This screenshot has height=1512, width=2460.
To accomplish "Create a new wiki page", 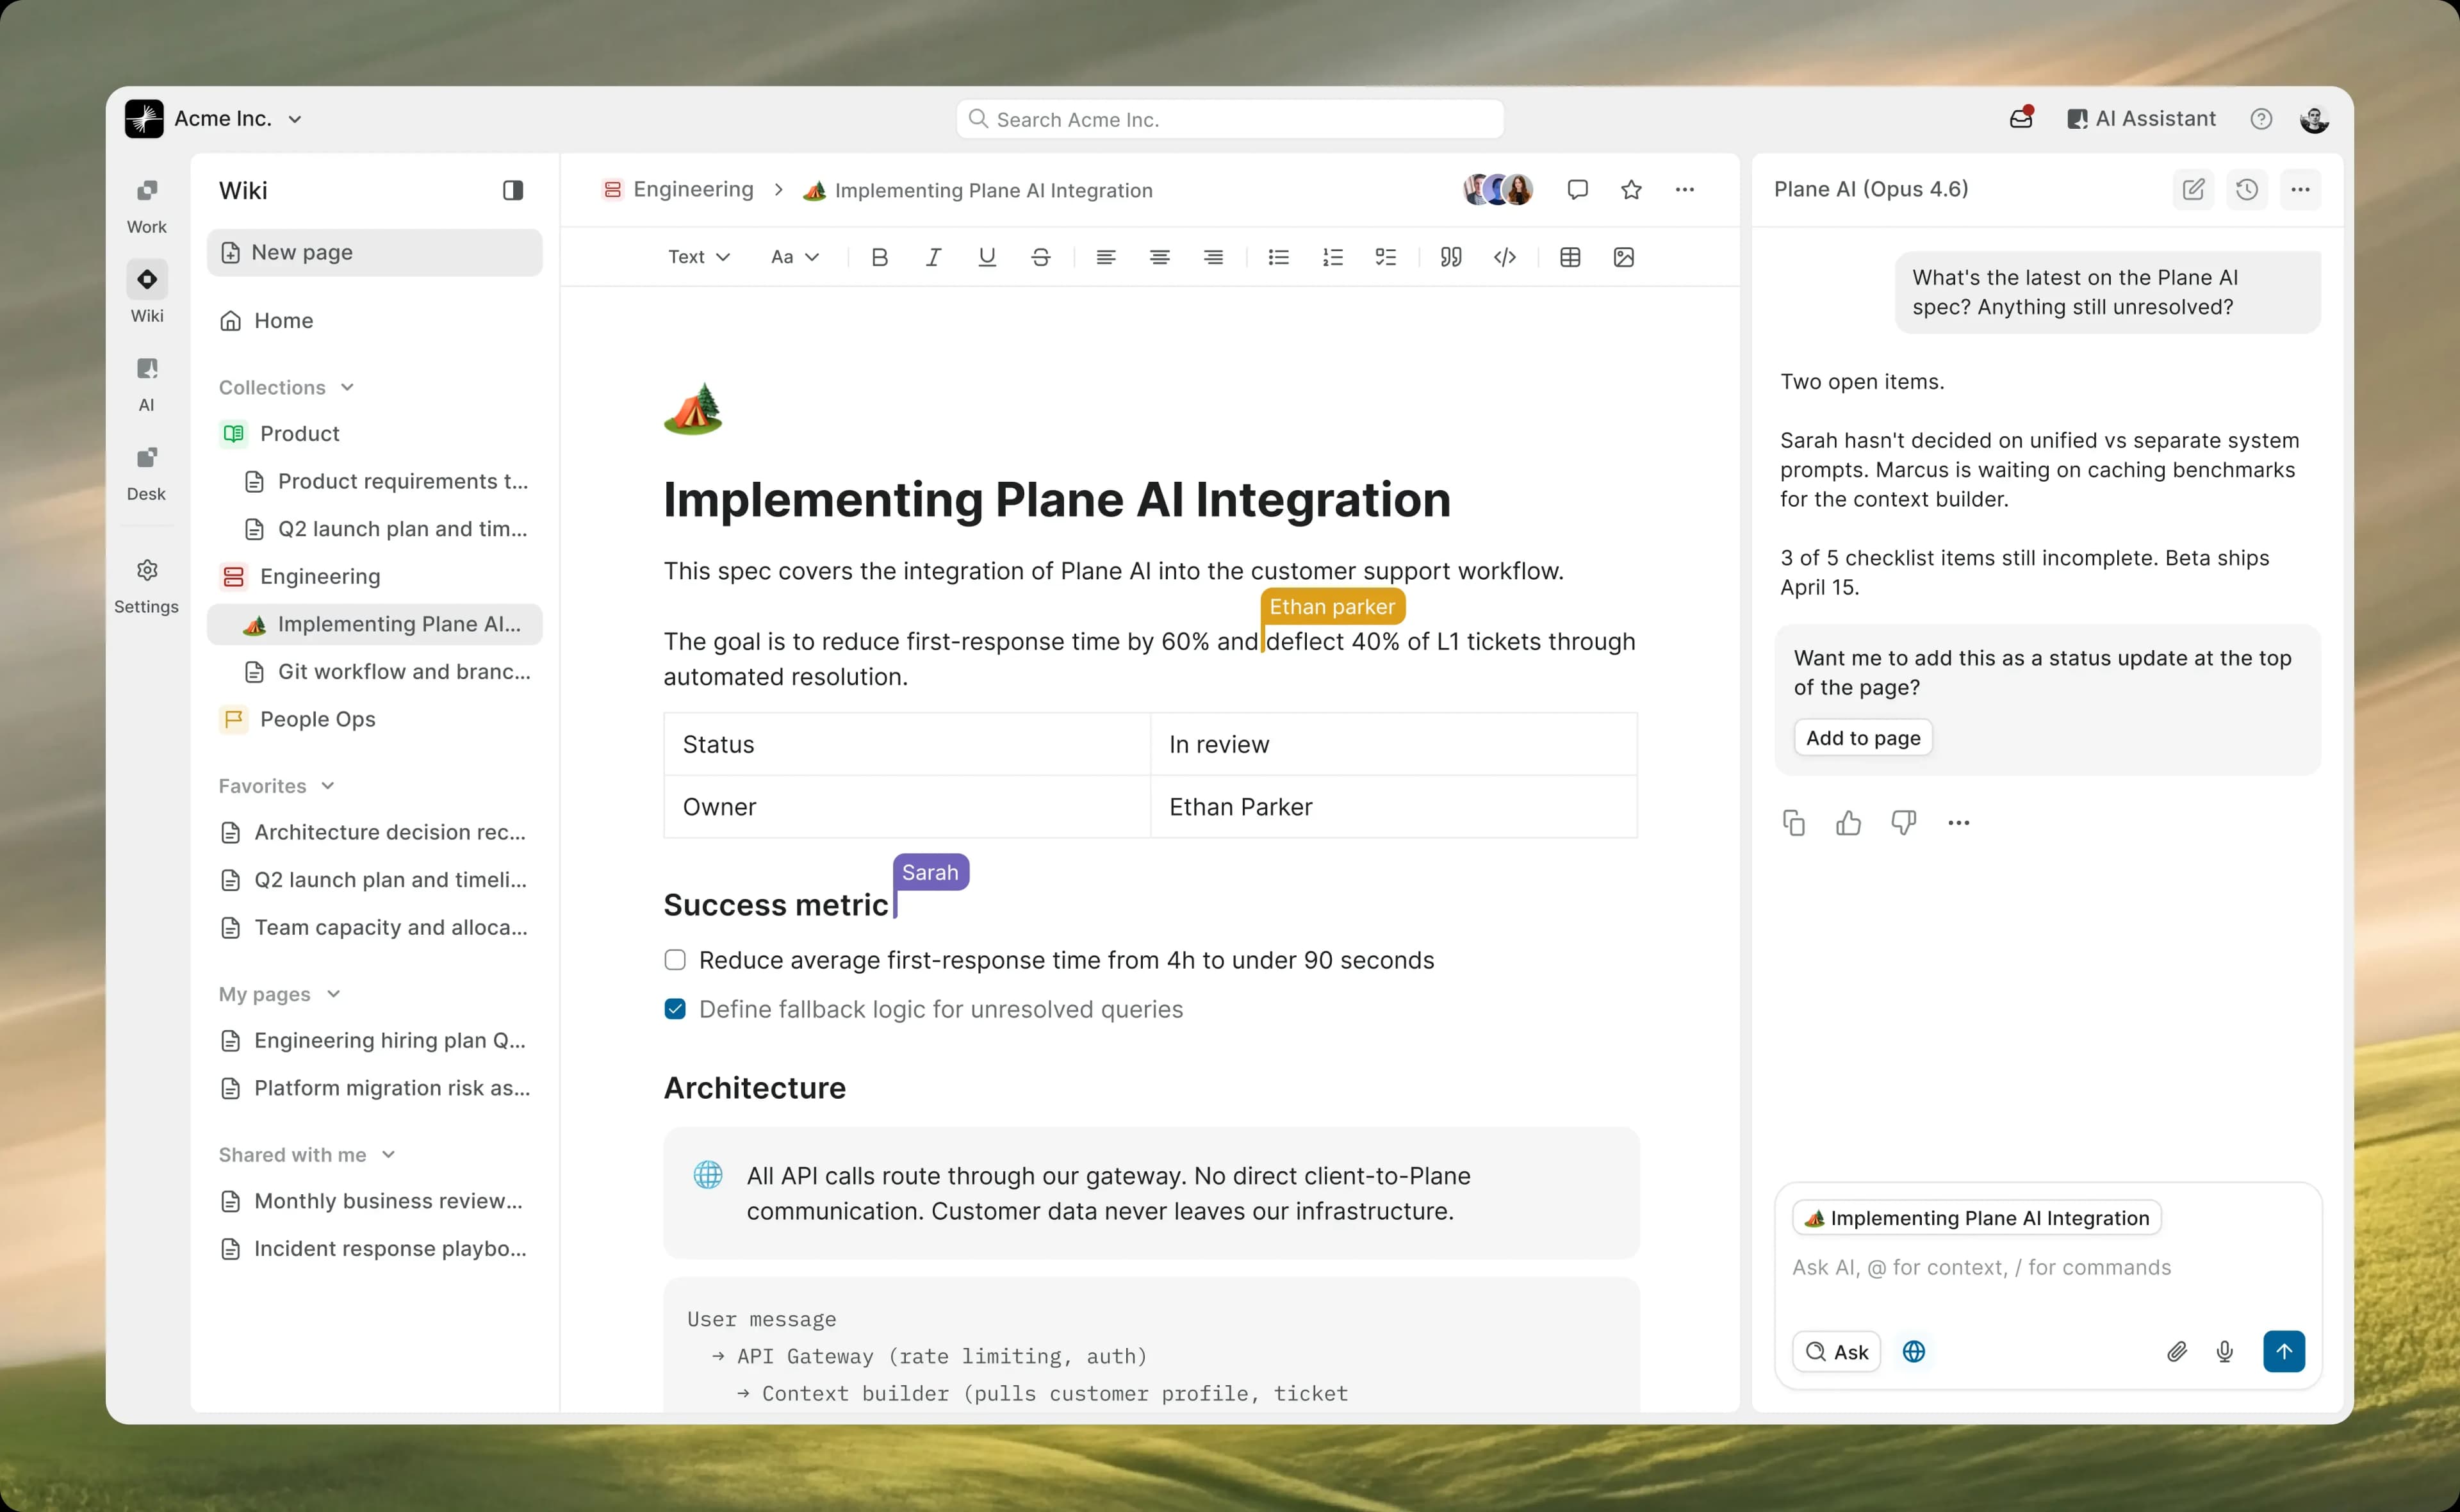I will (375, 253).
